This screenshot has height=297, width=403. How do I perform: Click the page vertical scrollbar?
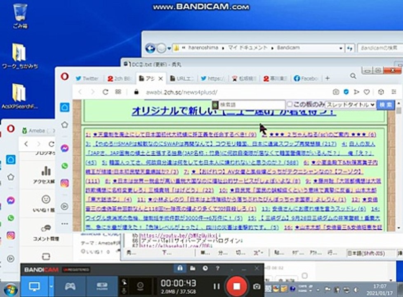pyautogui.click(x=398, y=165)
